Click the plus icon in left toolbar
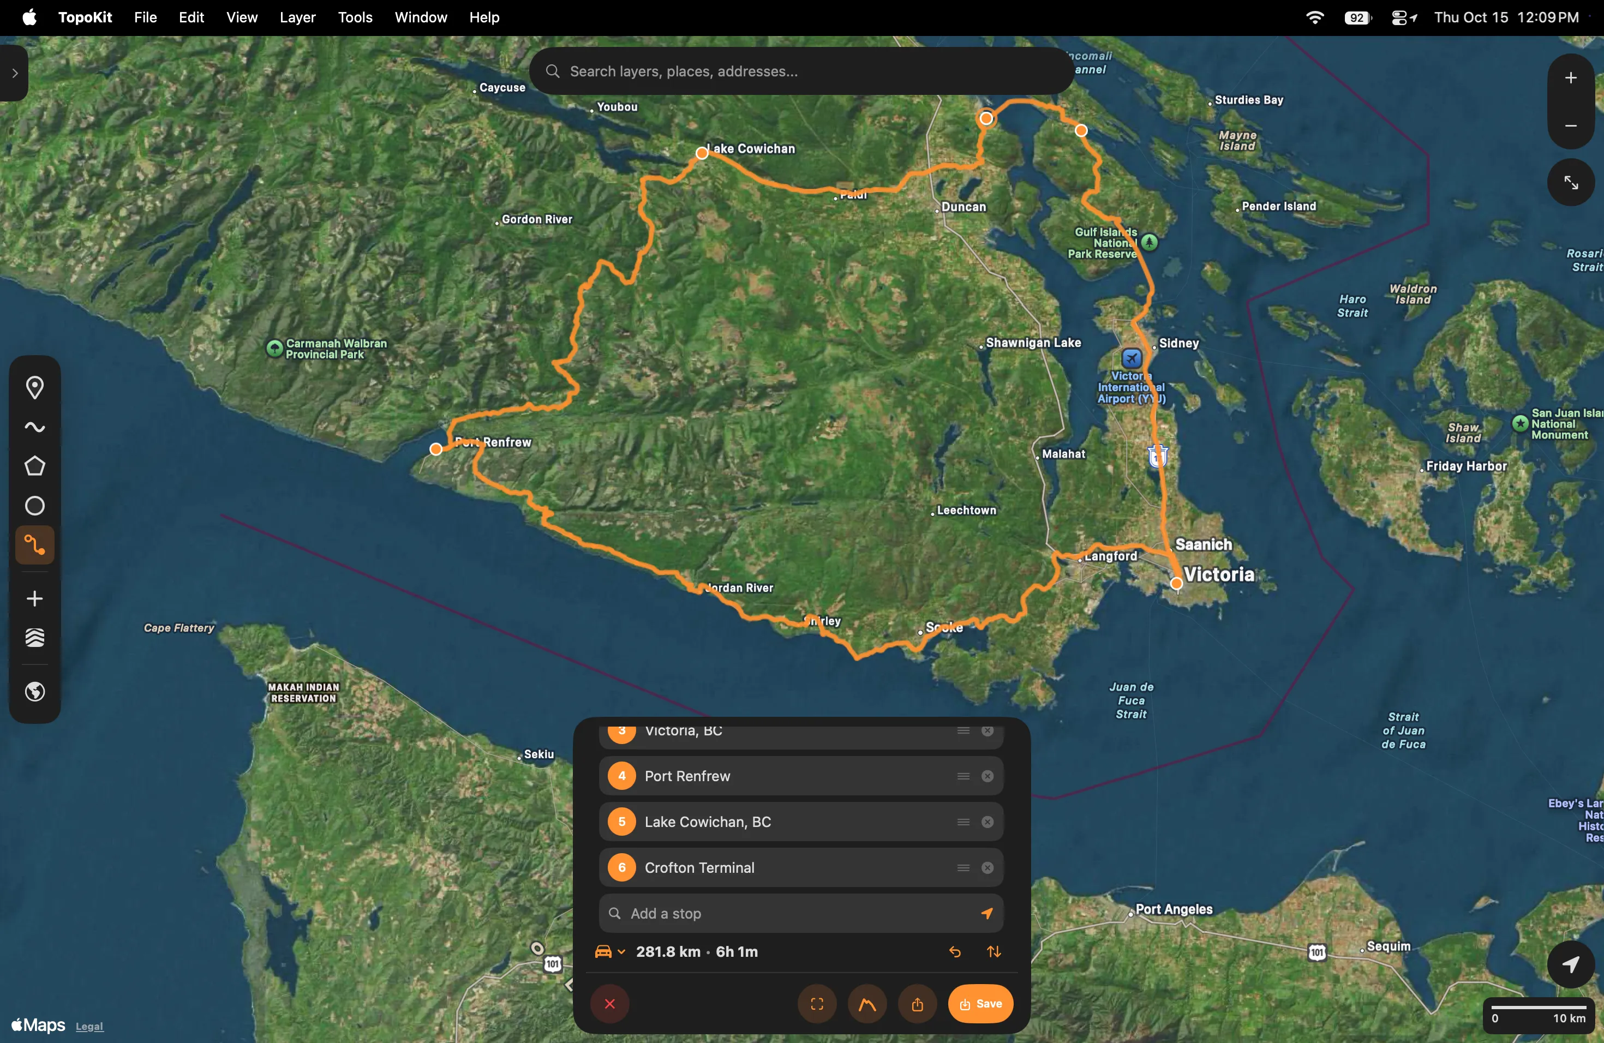Image resolution: width=1604 pixels, height=1043 pixels. coord(34,598)
